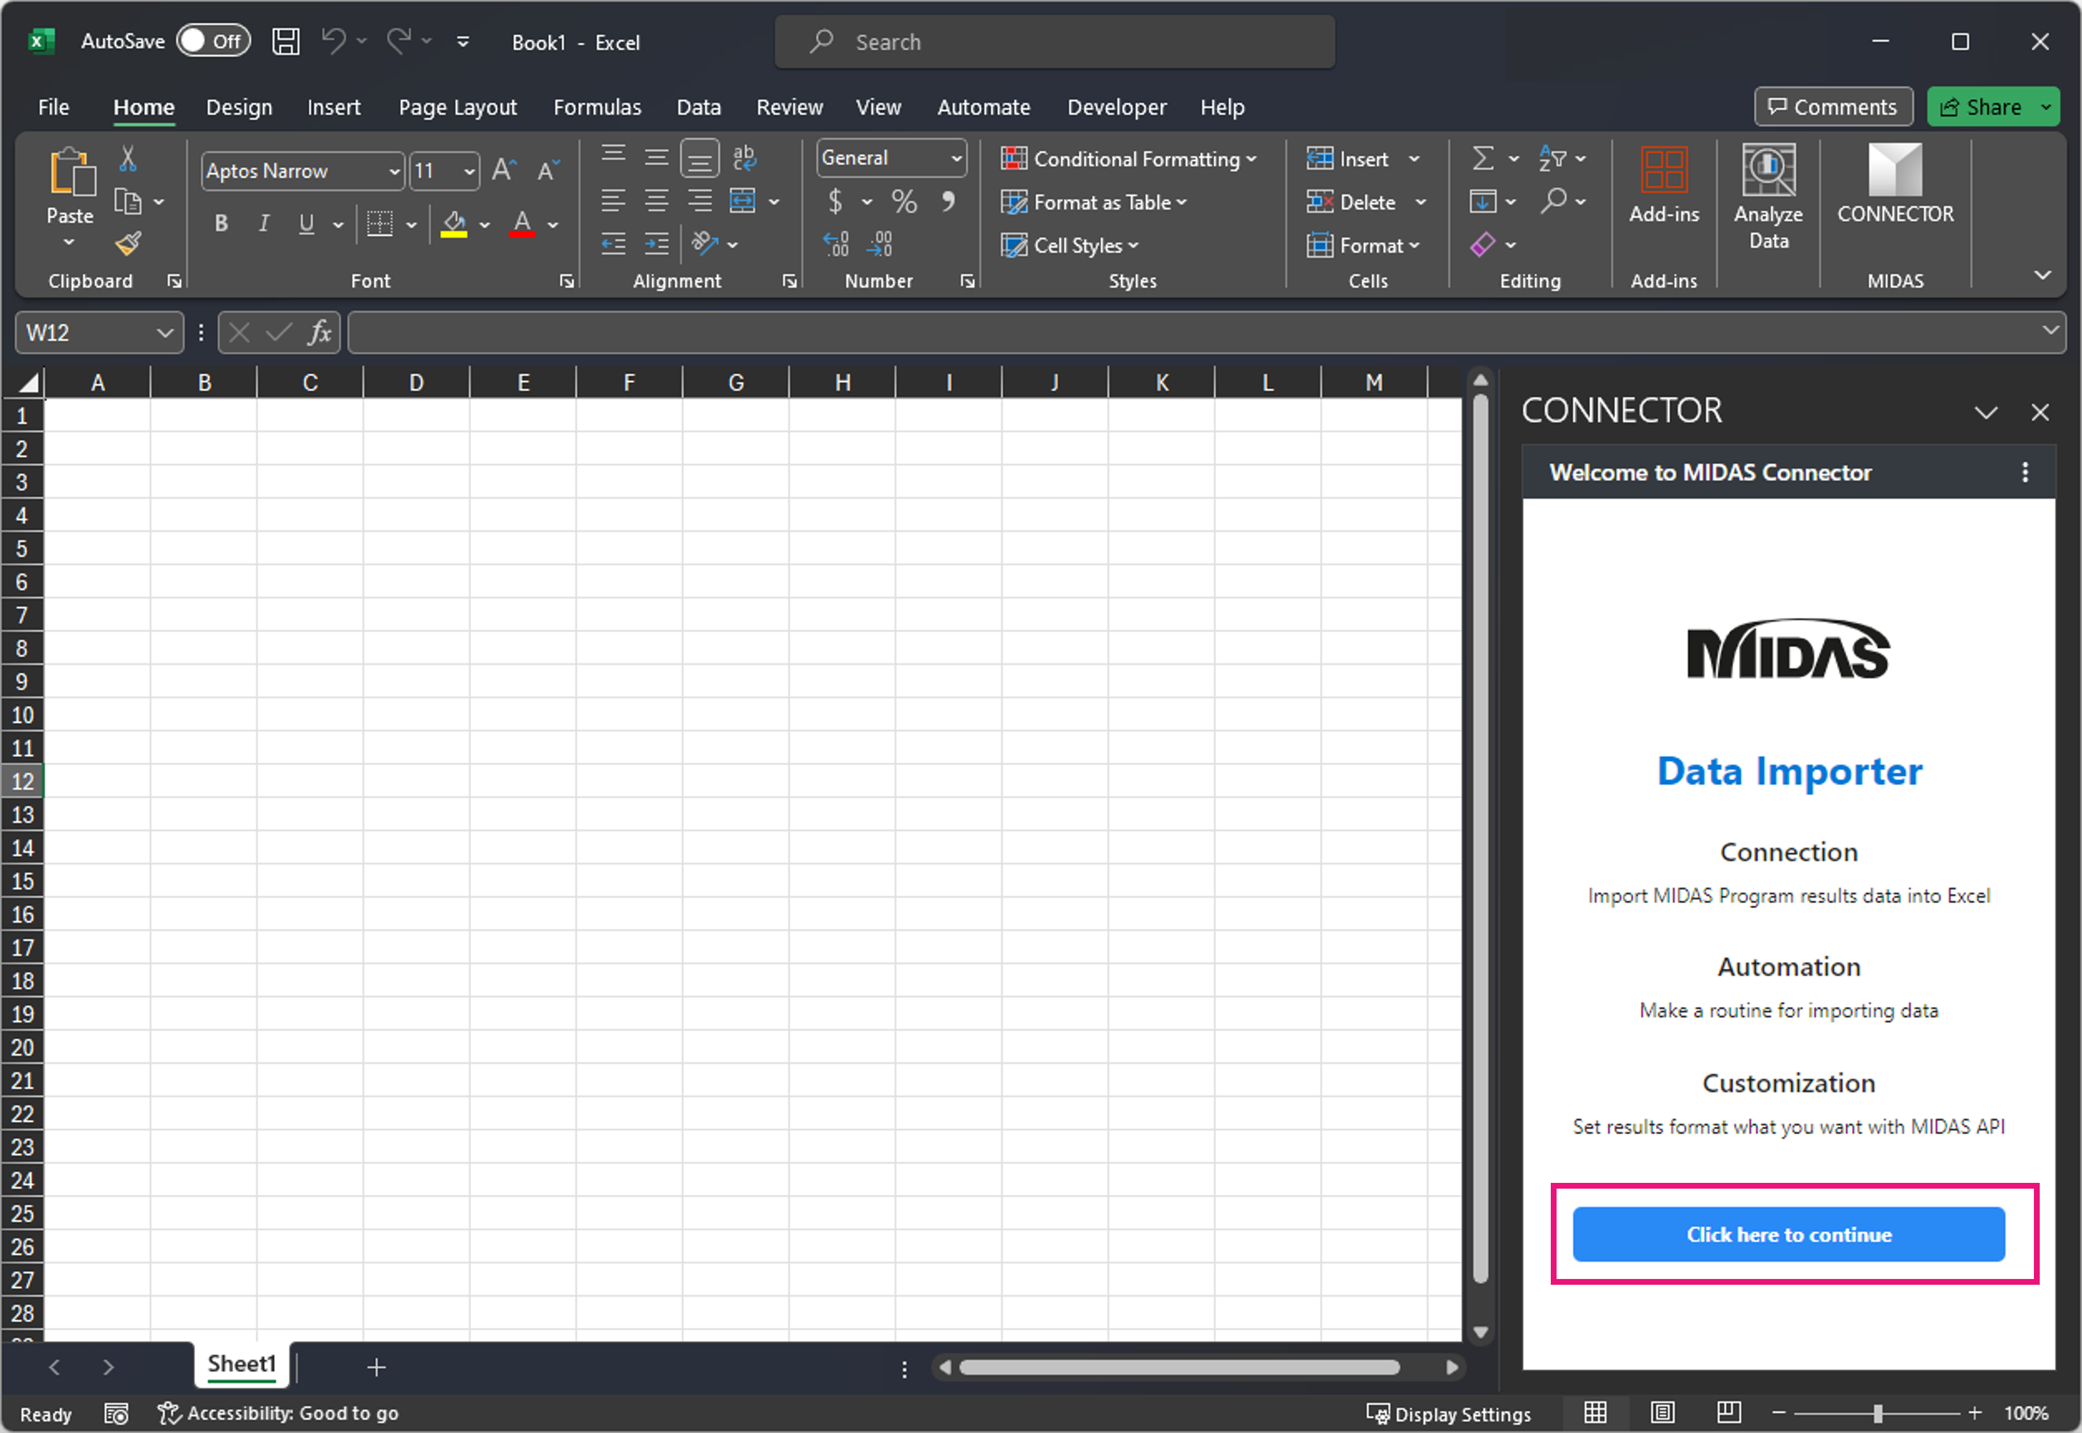Open the Connector panel three-dot menu
The image size is (2082, 1433).
click(2025, 472)
